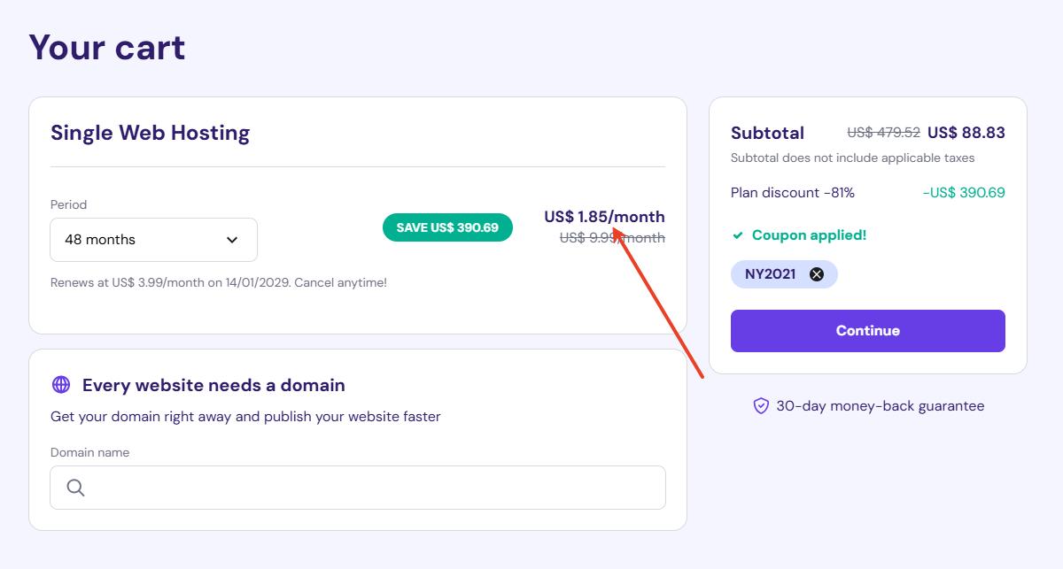The width and height of the screenshot is (1063, 569).
Task: Click the Plan discount -81% label
Action: point(792,193)
